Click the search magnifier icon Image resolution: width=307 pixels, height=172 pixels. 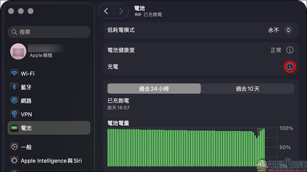(14, 32)
